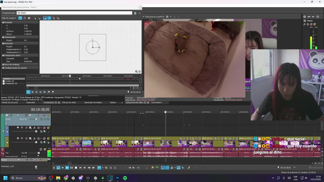Open Master bus settings gear
The width and height of the screenshot is (324, 182).
coord(305,17)
